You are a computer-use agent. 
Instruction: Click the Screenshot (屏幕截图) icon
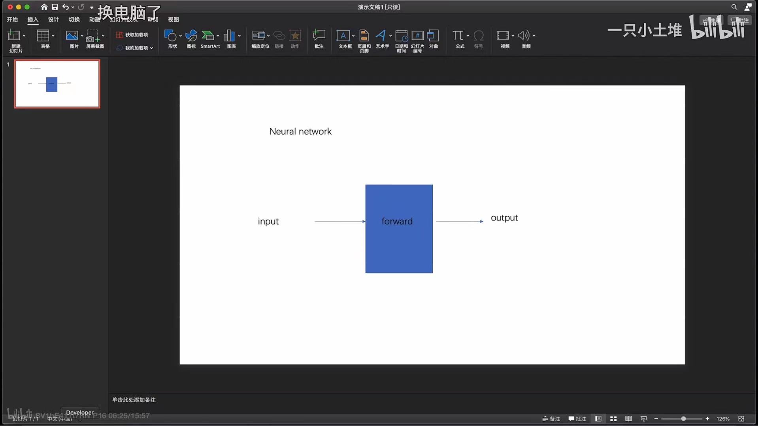[93, 36]
